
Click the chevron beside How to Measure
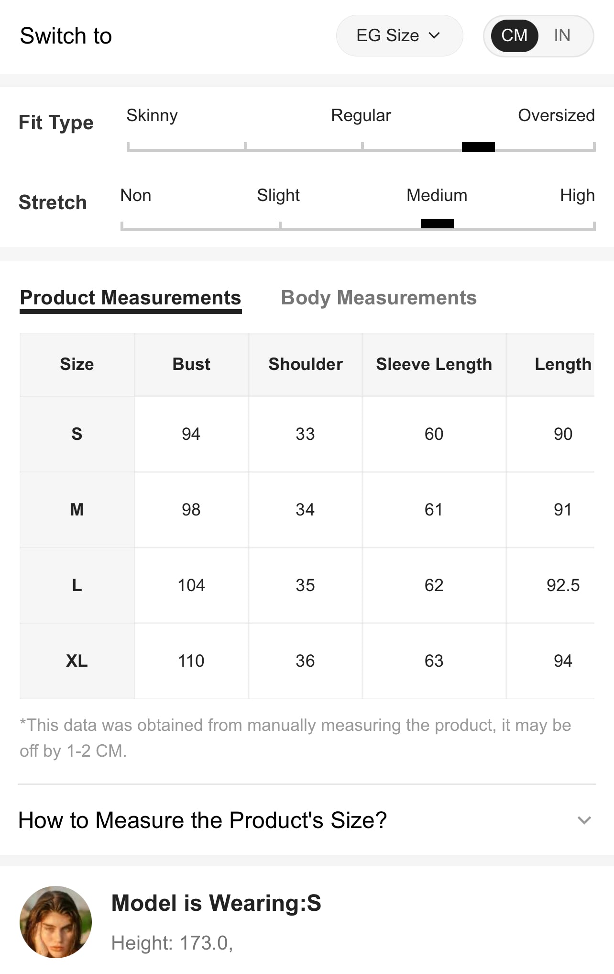point(584,820)
